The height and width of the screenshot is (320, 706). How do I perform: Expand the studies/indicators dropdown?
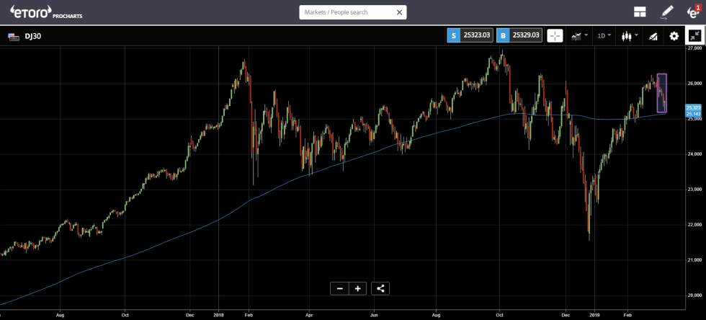click(579, 35)
